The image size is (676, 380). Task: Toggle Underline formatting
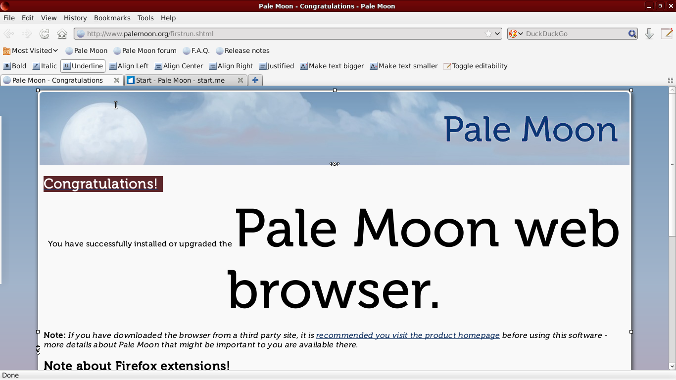tap(83, 66)
